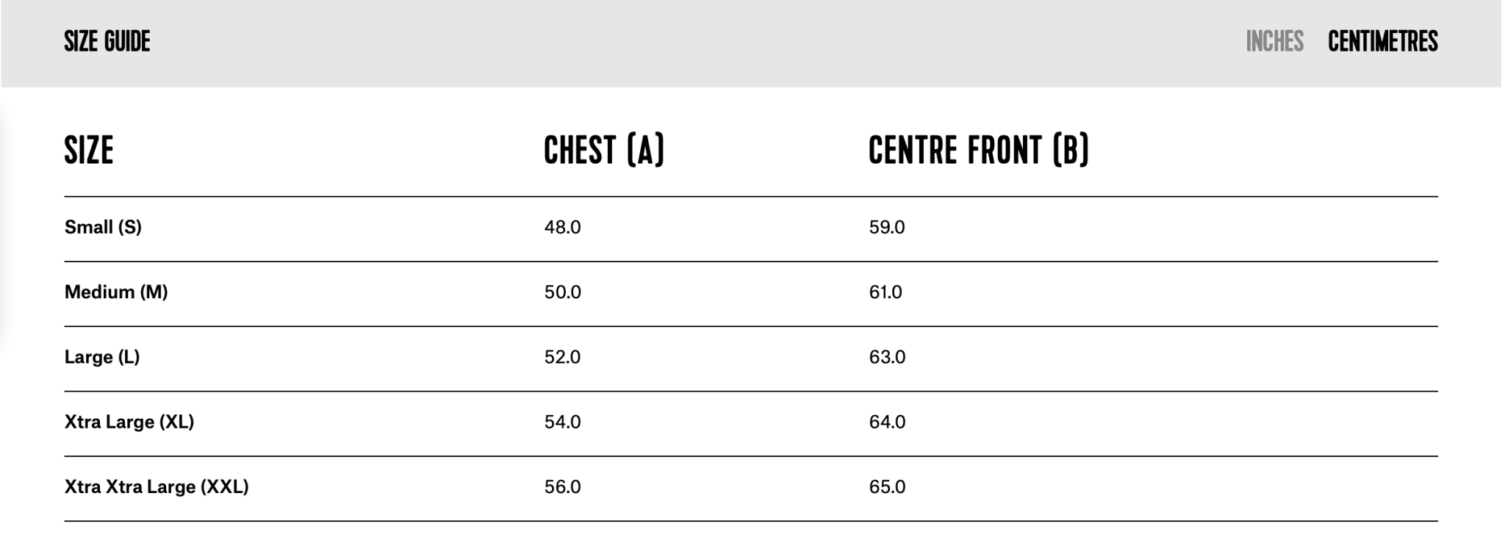Select the Small (S) row label
This screenshot has width=1505, height=543.
[103, 227]
